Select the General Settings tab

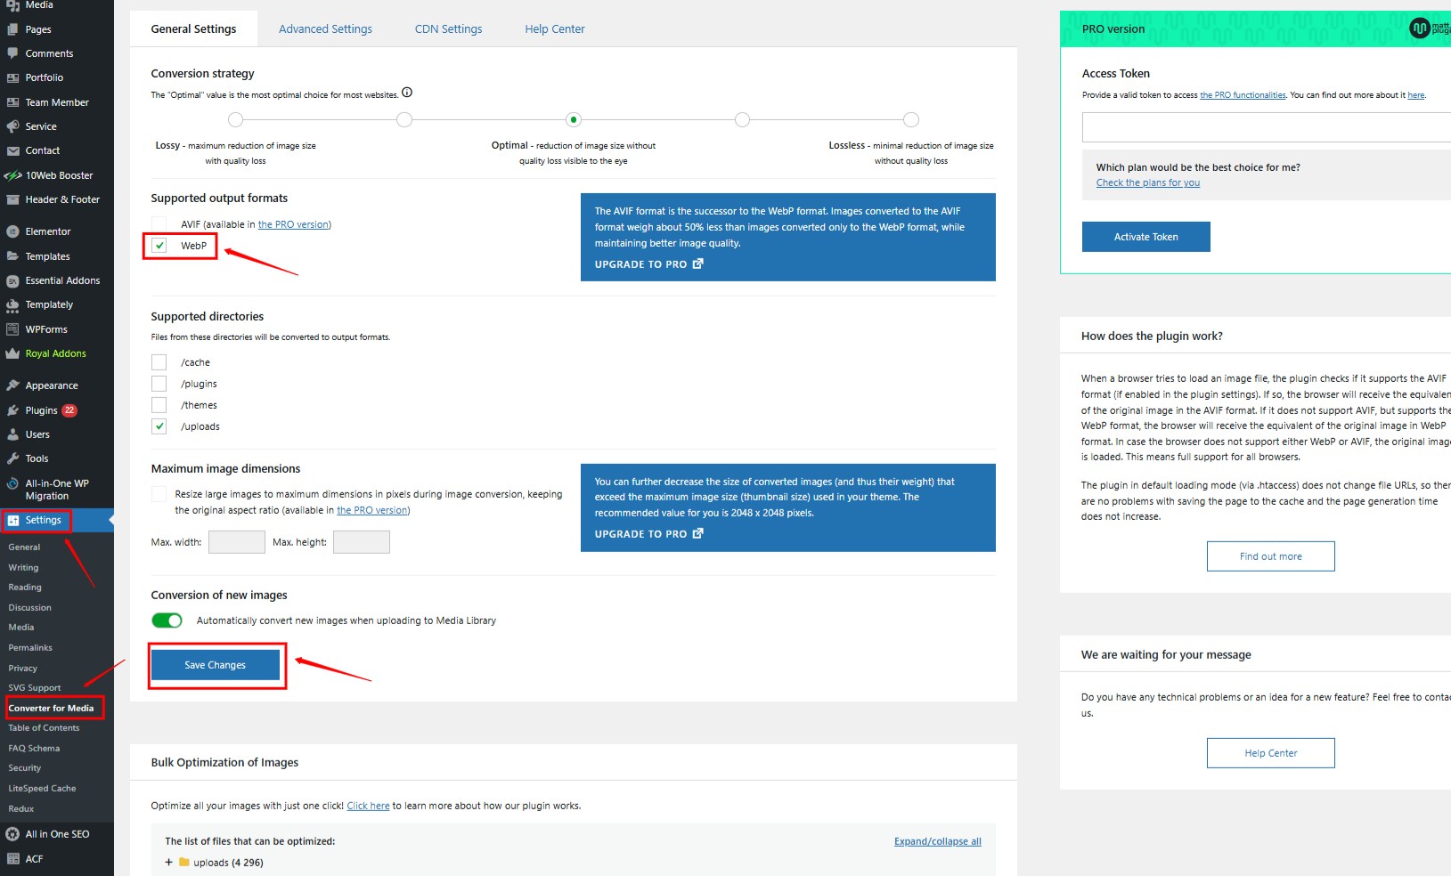193,29
